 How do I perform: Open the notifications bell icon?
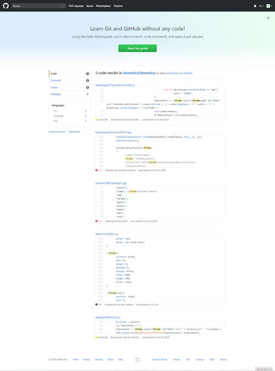tap(255, 6)
